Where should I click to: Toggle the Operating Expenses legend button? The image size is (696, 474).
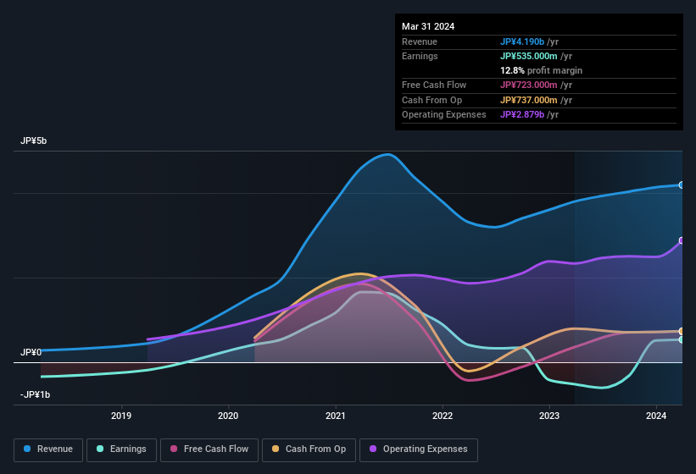pyautogui.click(x=419, y=449)
